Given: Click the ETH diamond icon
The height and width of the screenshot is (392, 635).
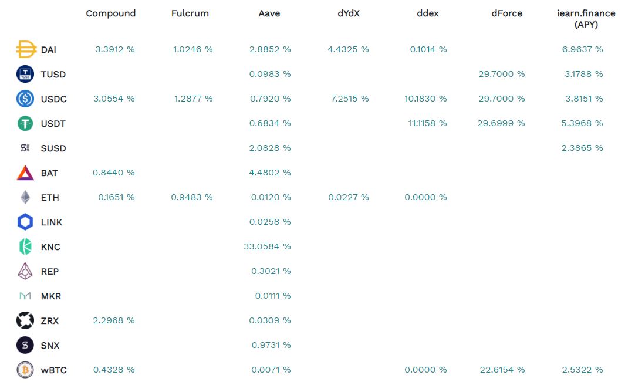Looking at the screenshot, I should tap(25, 197).
